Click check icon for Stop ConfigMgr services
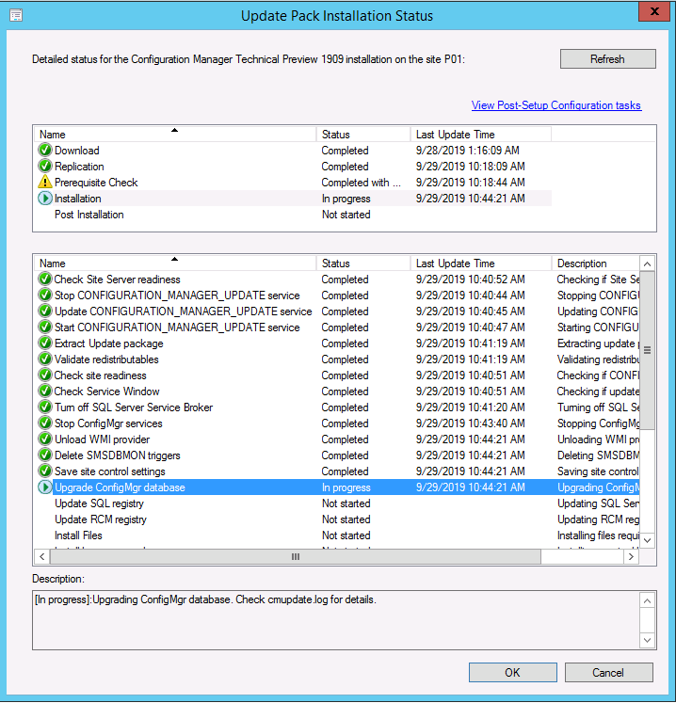 (45, 423)
